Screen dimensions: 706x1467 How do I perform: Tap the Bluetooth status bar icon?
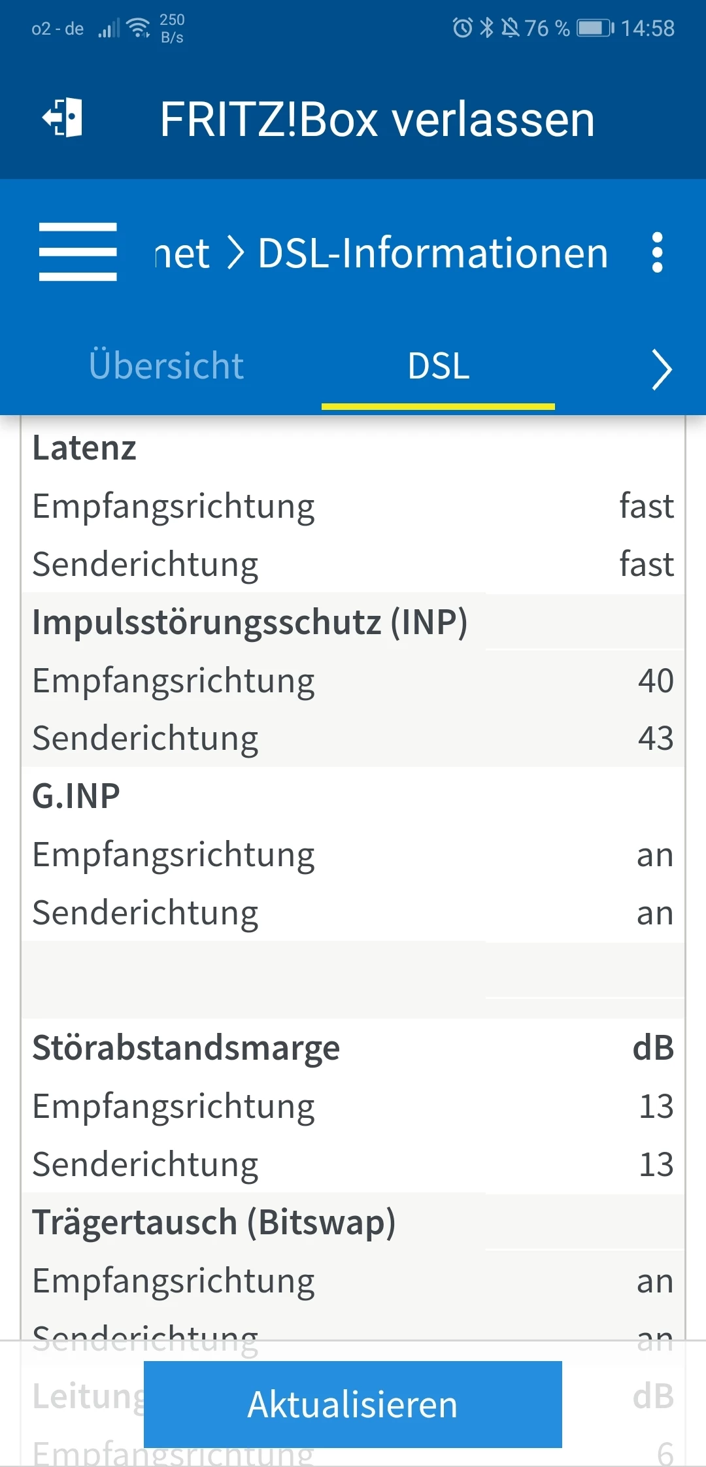[486, 28]
